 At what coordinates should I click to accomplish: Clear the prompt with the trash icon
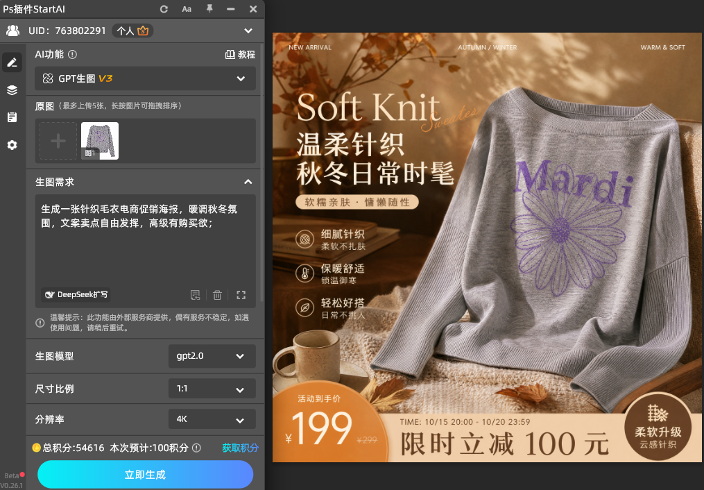pos(217,295)
